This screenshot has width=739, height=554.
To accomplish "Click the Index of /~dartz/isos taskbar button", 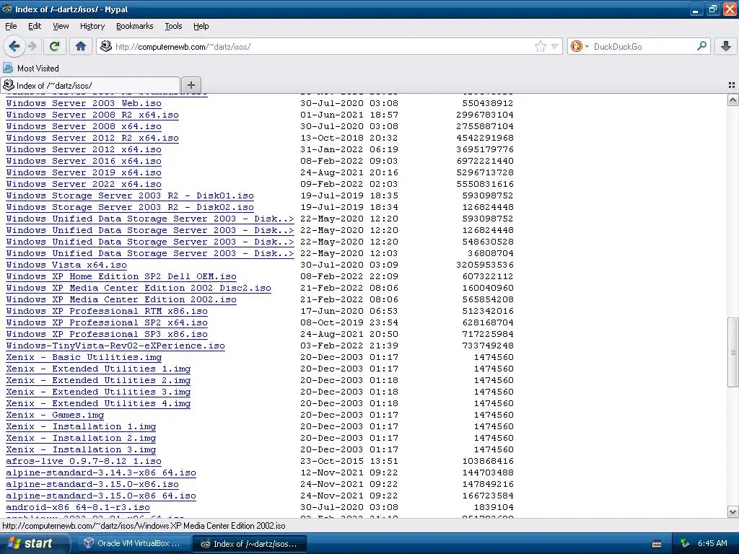I will (249, 544).
